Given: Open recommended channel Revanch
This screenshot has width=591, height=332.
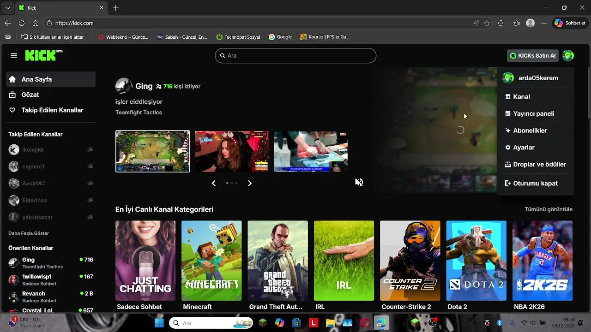Looking at the screenshot, I should coord(51,297).
